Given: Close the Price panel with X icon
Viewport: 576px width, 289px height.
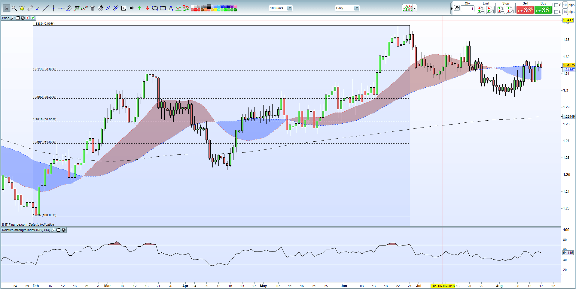Looking at the screenshot, I should (23, 18).
